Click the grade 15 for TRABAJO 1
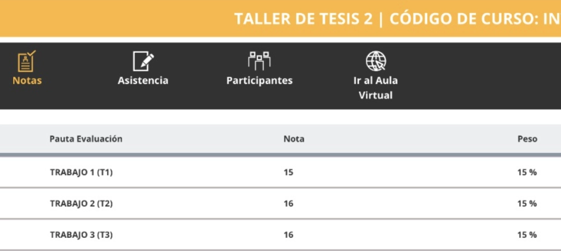This screenshot has width=561, height=251. click(288, 172)
